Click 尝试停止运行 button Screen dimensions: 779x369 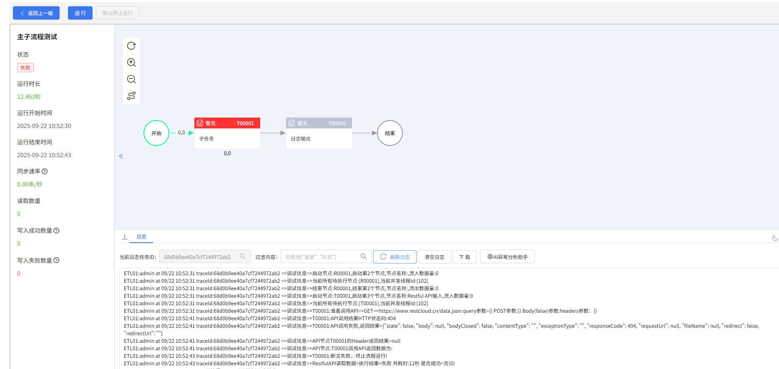click(x=118, y=13)
